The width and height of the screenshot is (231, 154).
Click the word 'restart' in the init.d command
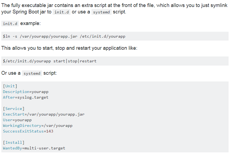(x=88, y=61)
